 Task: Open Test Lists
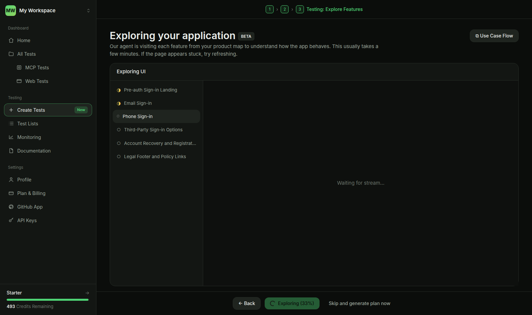(x=48, y=124)
